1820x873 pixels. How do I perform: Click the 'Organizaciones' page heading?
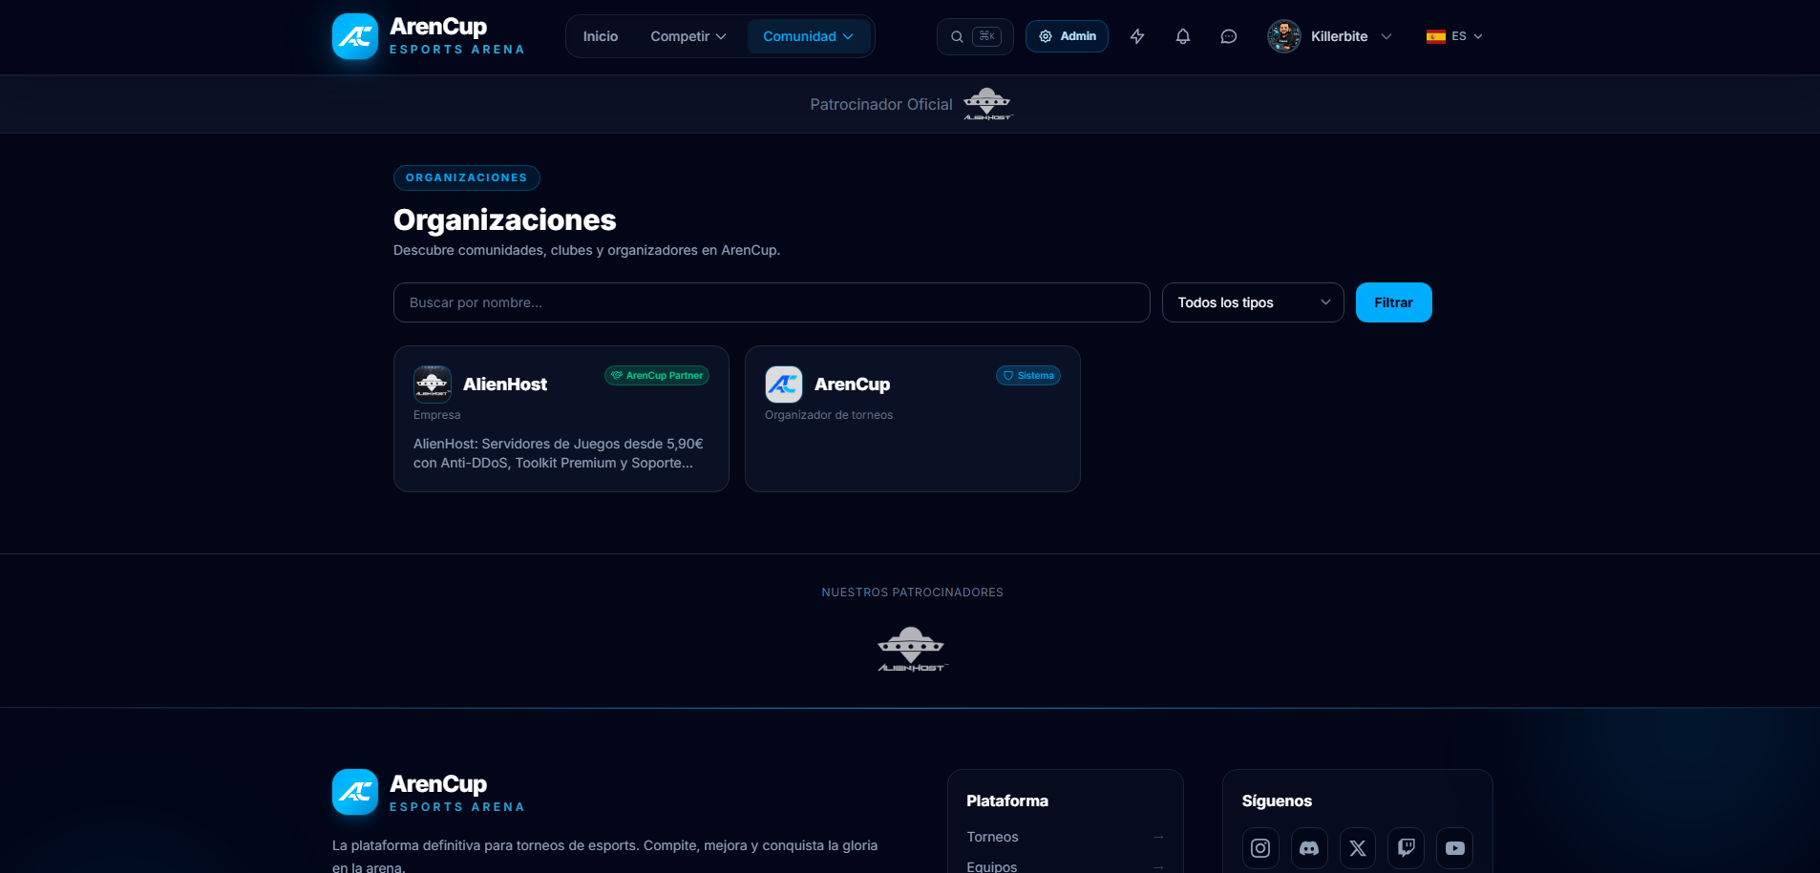tap(505, 219)
